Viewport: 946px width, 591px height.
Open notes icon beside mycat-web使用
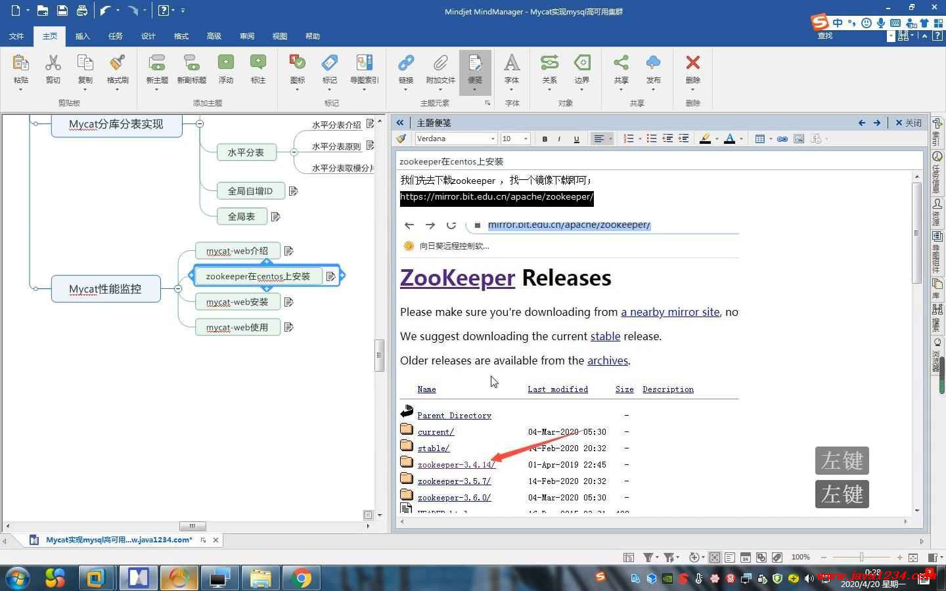coord(288,327)
